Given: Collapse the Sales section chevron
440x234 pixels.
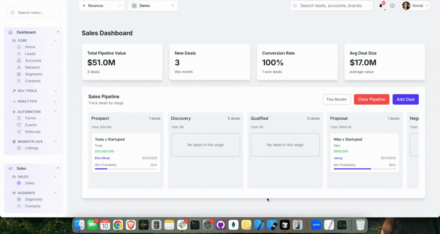Looking at the screenshot, I should [58, 168].
